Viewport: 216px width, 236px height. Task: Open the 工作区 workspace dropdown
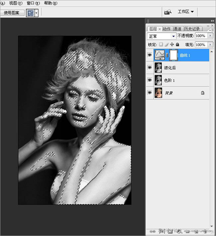click(186, 12)
